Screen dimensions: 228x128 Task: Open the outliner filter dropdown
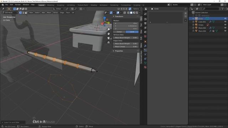[x=223, y=9]
